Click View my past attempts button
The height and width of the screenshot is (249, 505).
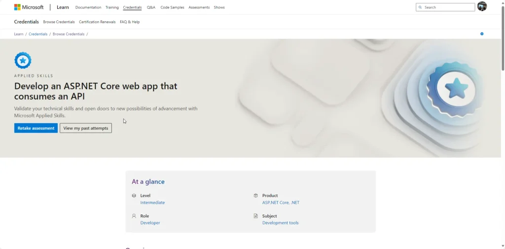pyautogui.click(x=86, y=128)
